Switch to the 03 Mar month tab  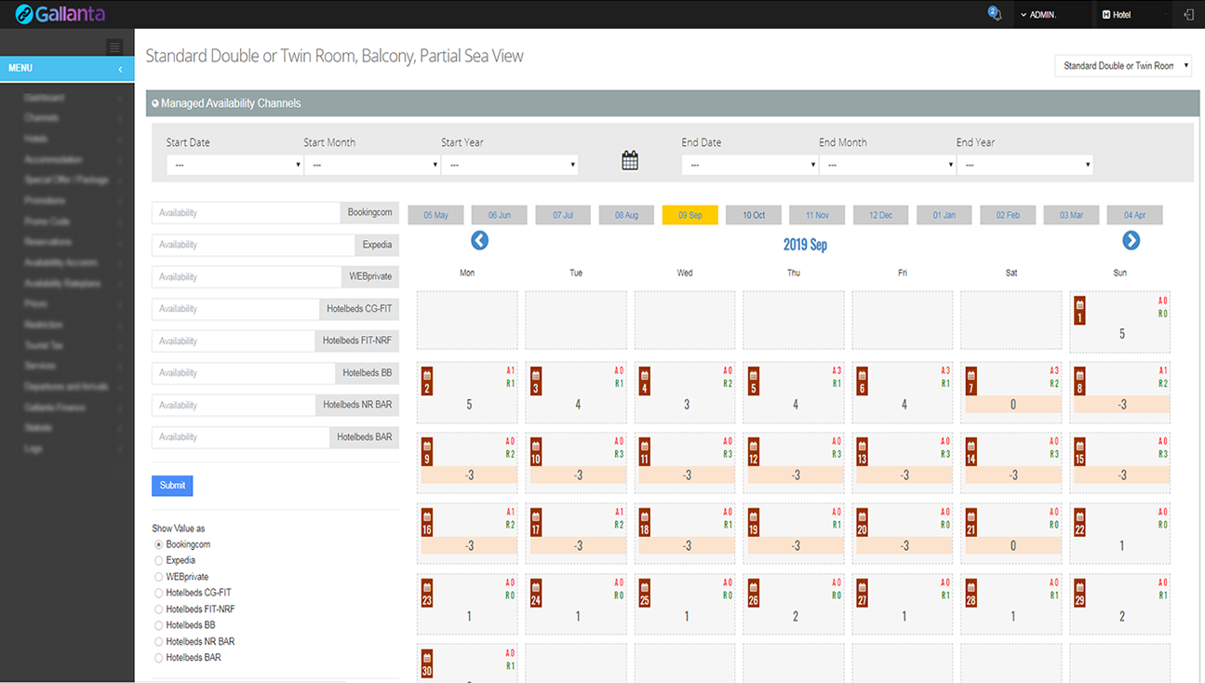pos(1071,215)
